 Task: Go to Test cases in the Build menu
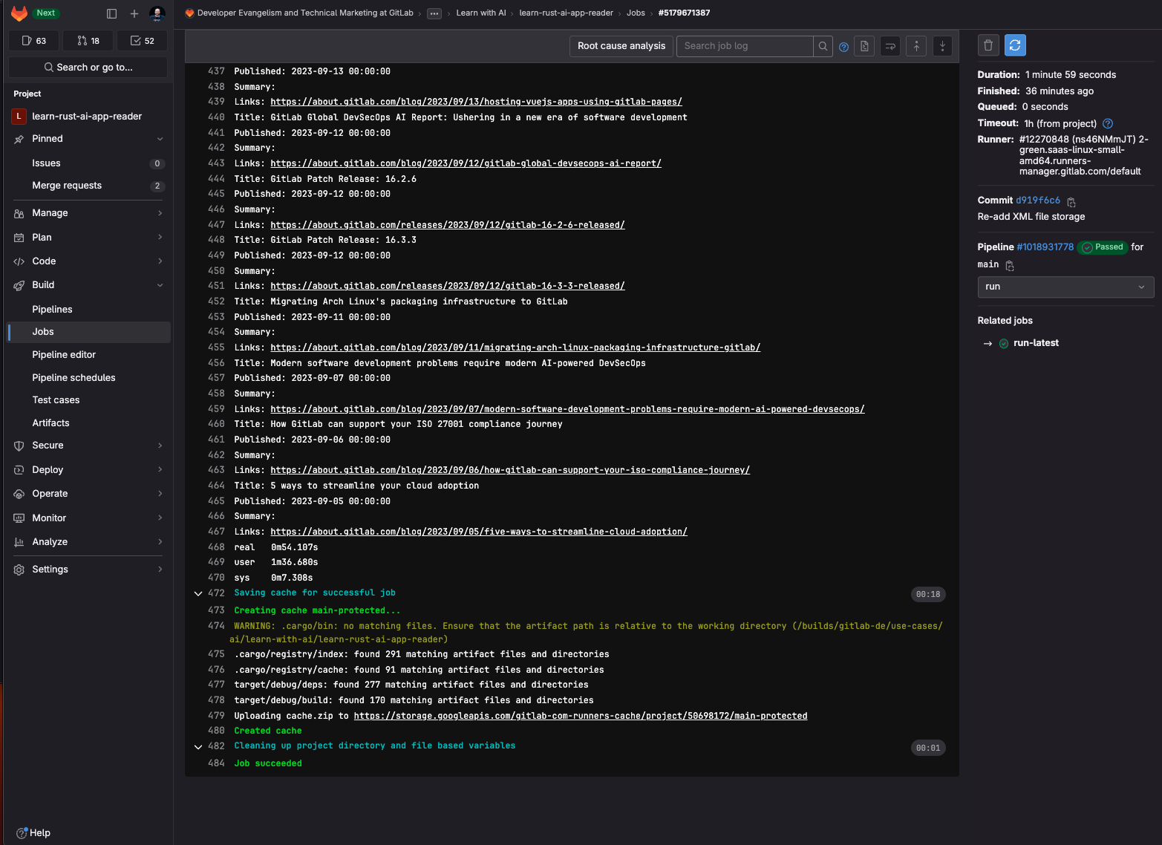(56, 399)
